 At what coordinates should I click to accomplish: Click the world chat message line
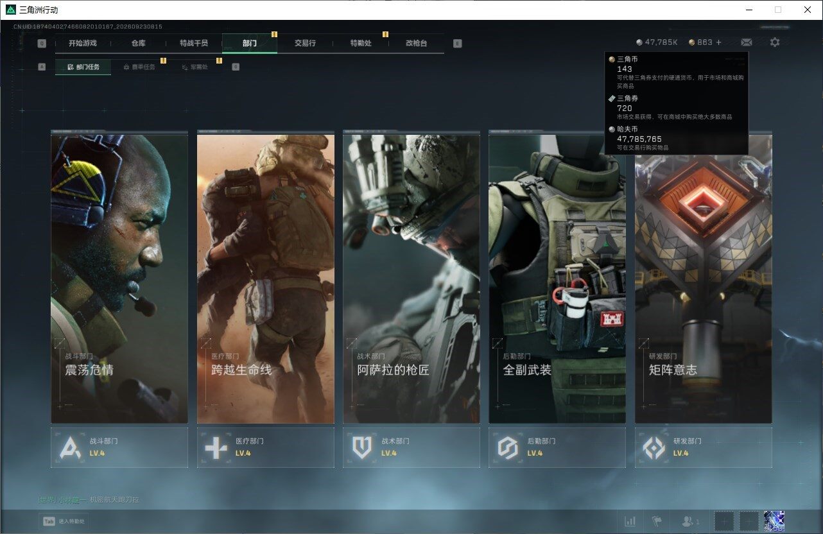[89, 499]
